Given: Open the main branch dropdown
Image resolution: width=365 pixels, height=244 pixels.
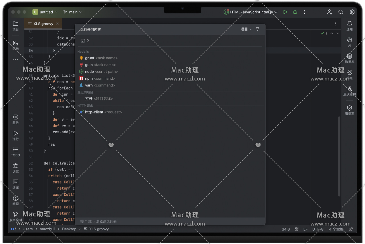Looking at the screenshot, I should tap(73, 12).
